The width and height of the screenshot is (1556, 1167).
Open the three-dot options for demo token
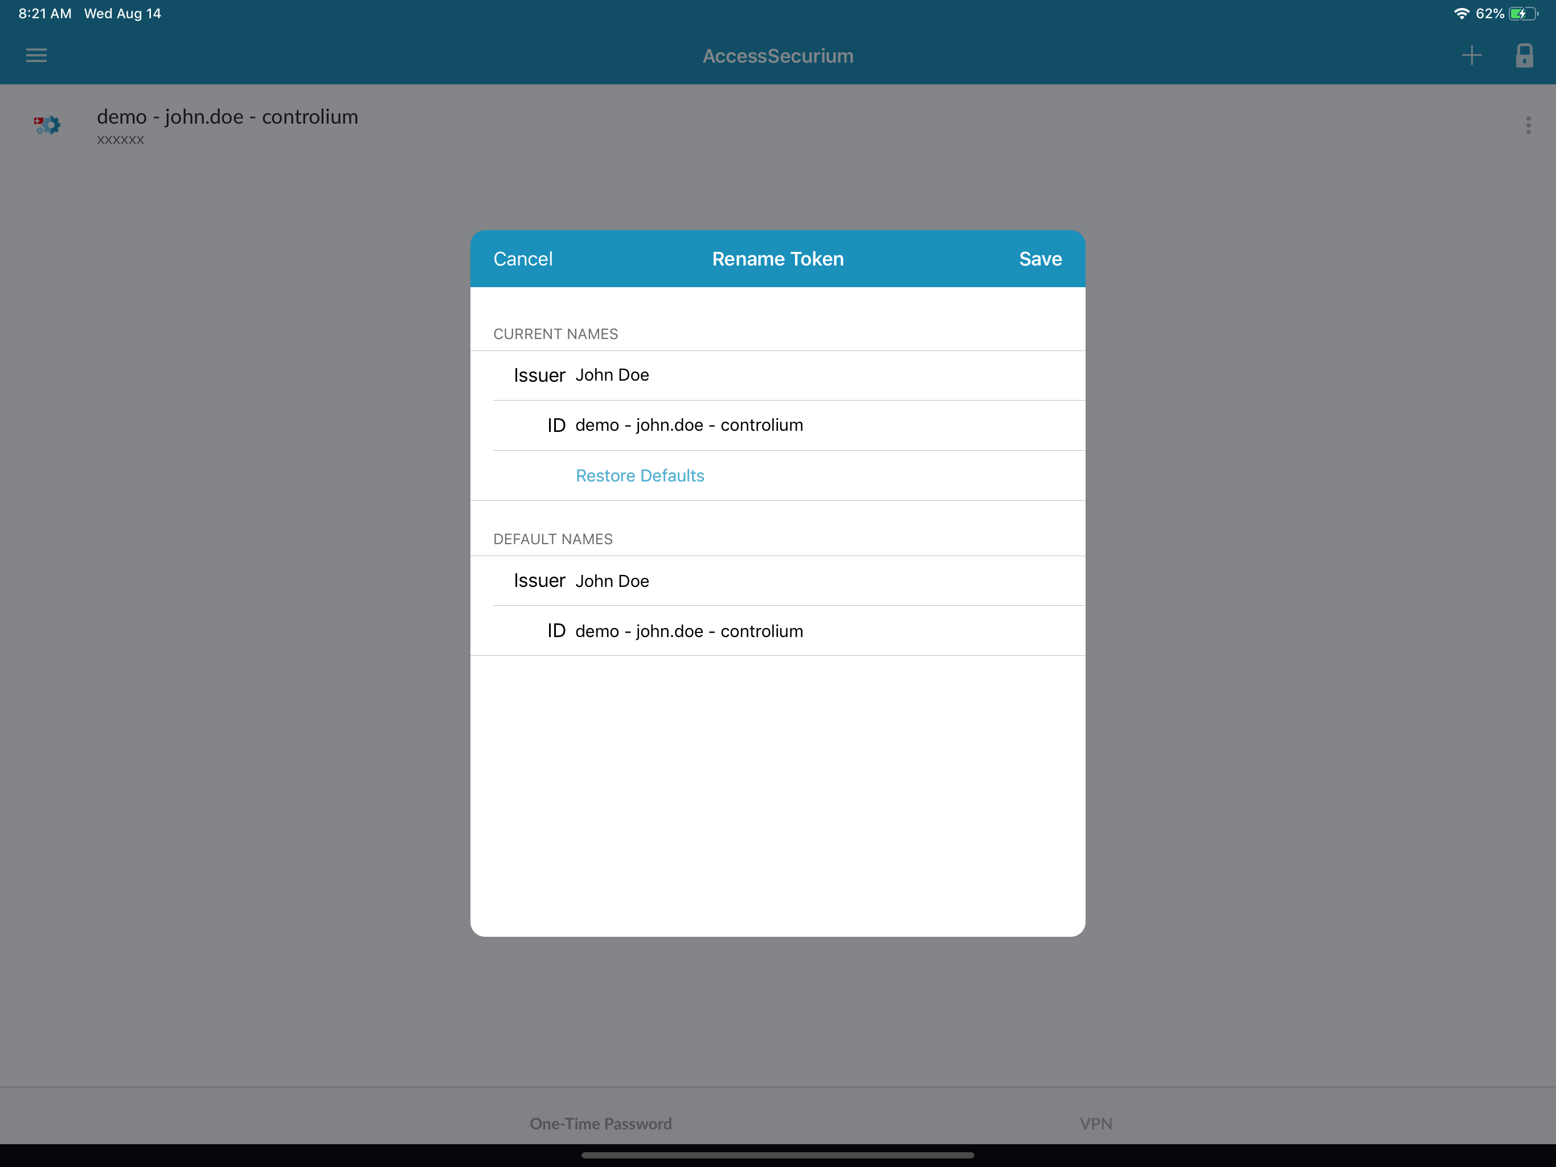point(1528,125)
